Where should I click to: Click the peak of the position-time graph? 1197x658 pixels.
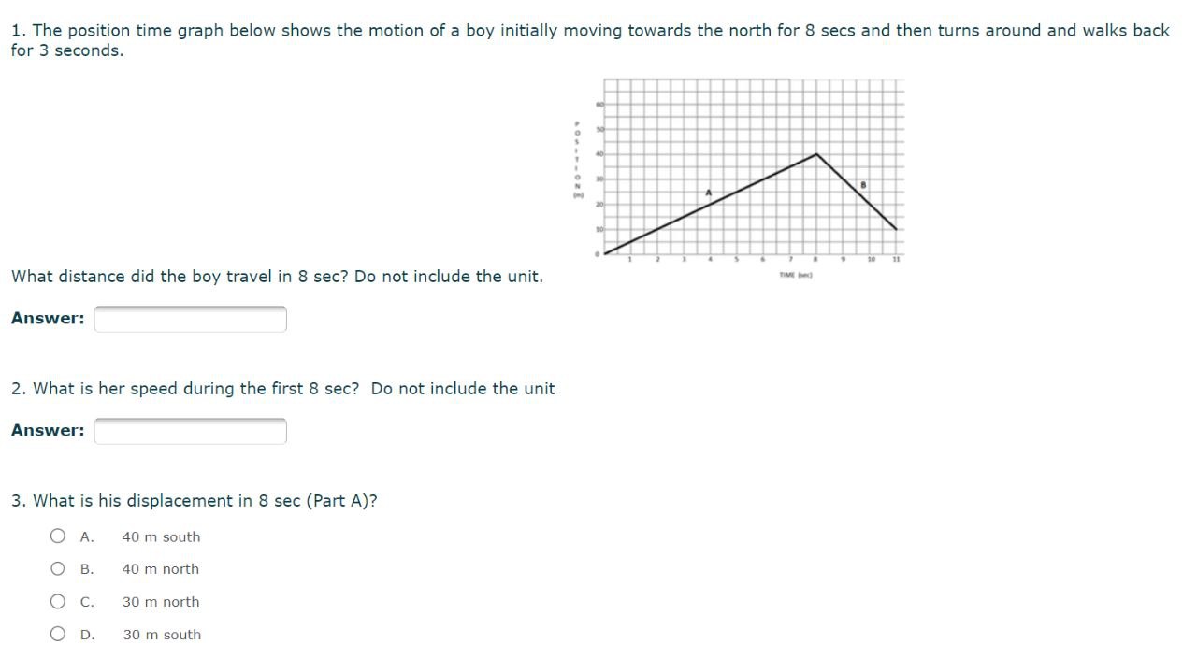coord(817,153)
